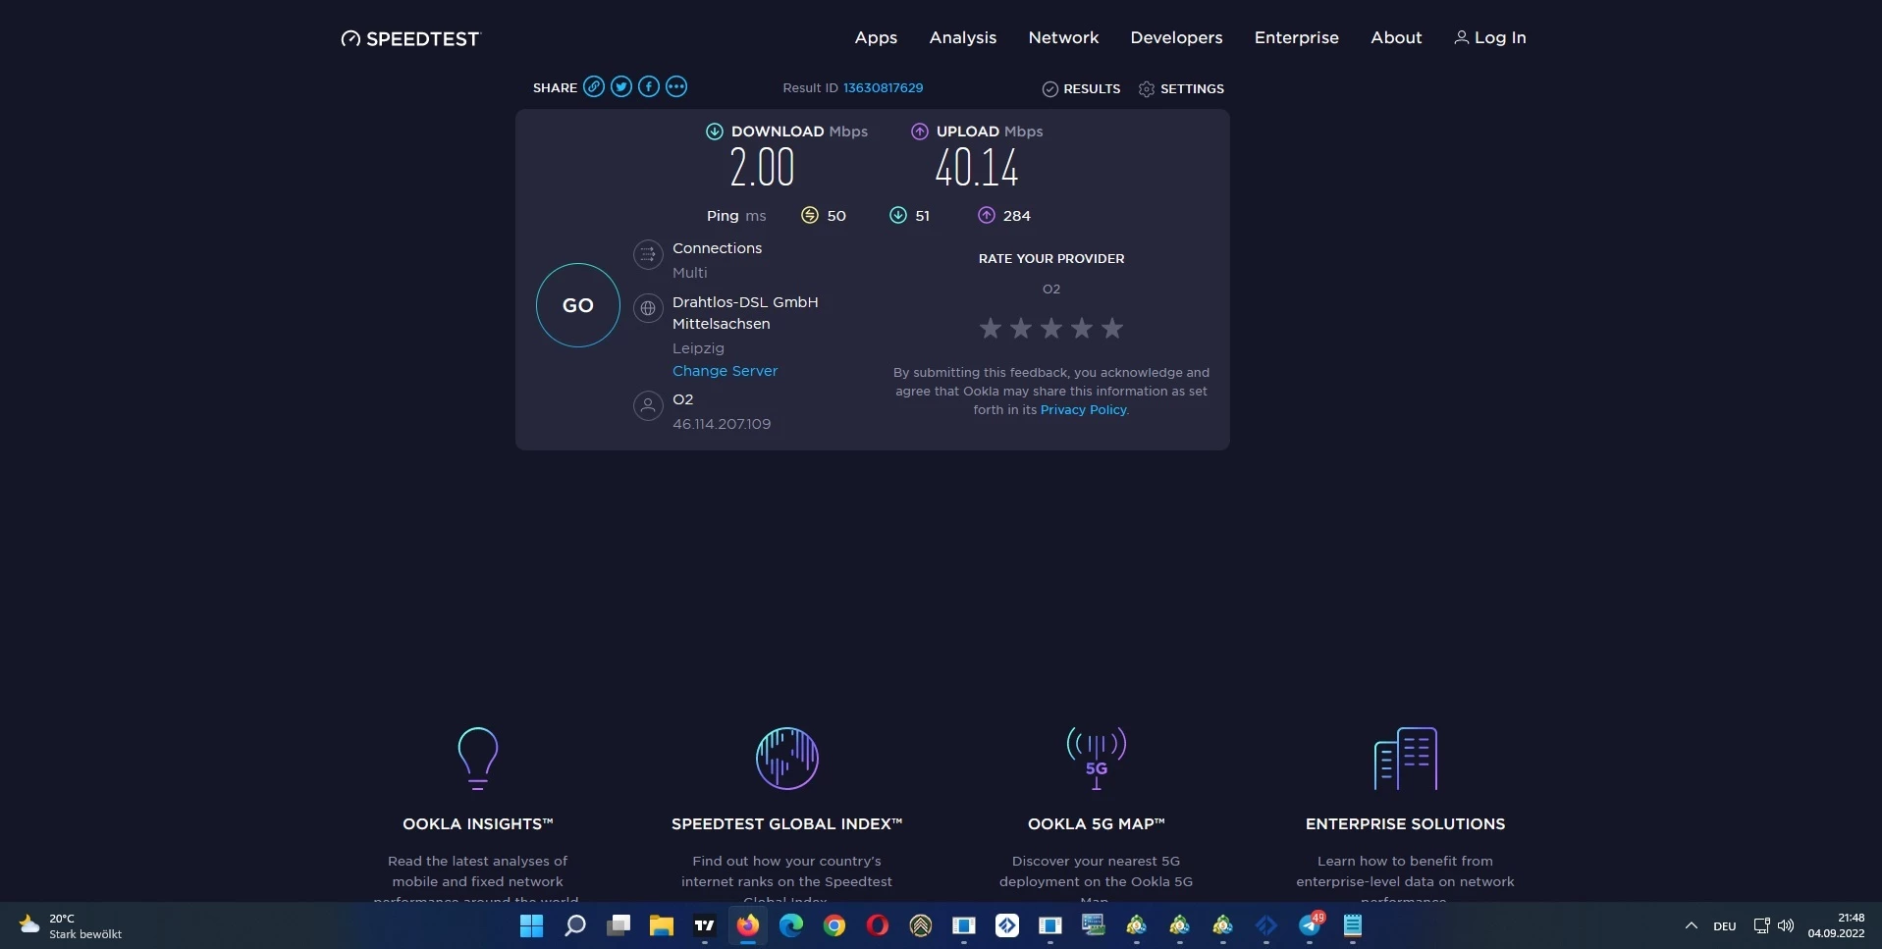Open File Explorer from the taskbar
Viewport: 1882px width, 949px height.
click(x=662, y=925)
